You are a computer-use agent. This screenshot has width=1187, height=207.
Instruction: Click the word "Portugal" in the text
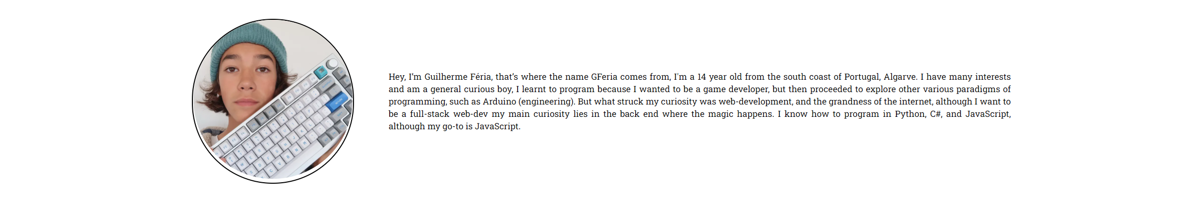pos(862,77)
